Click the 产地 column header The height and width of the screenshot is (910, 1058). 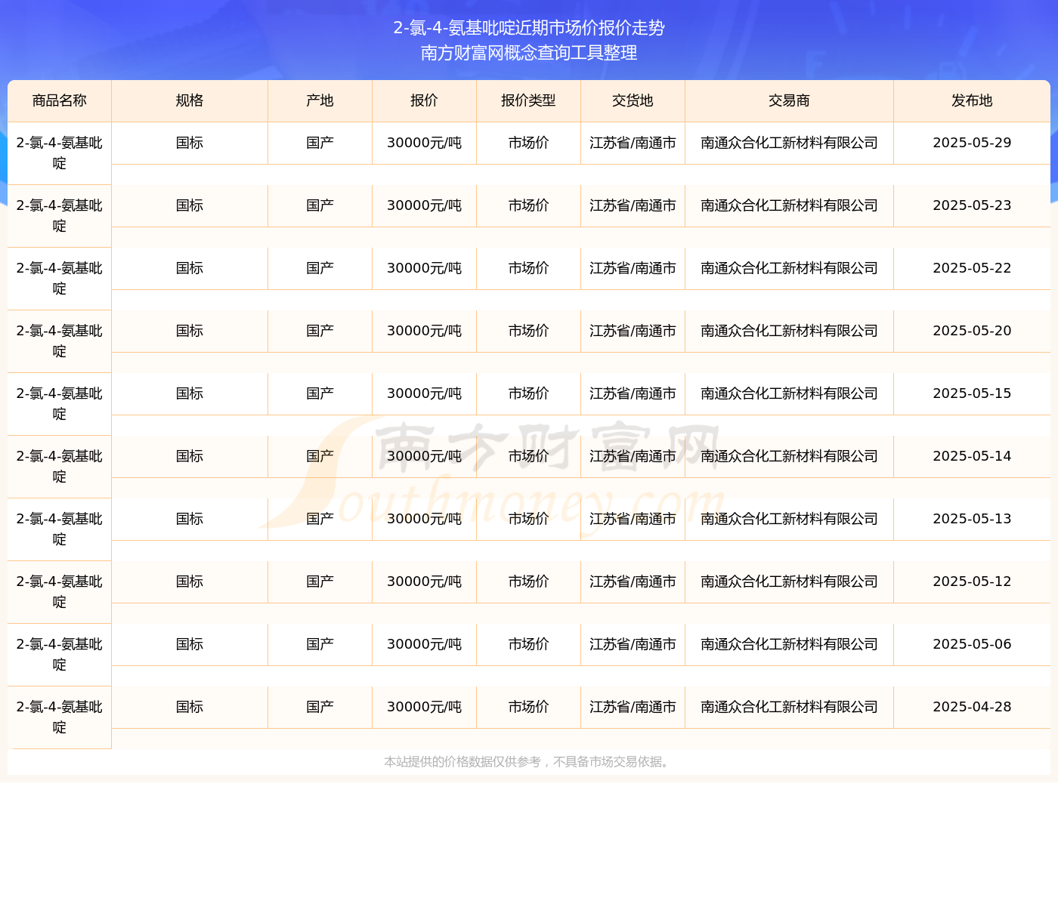click(x=320, y=100)
